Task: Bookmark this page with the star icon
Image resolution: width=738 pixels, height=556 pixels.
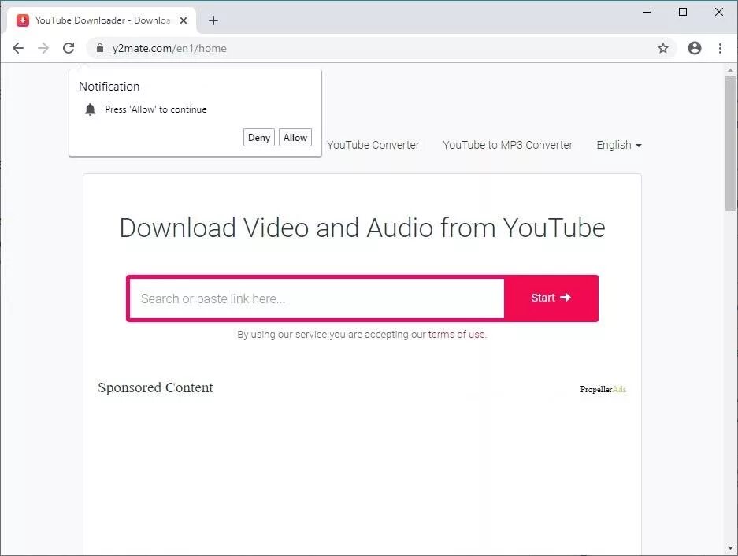Action: pos(663,48)
